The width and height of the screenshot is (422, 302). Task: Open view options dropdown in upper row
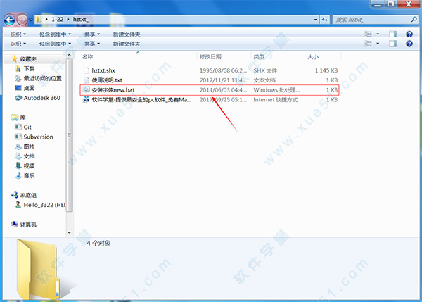pos(378,34)
